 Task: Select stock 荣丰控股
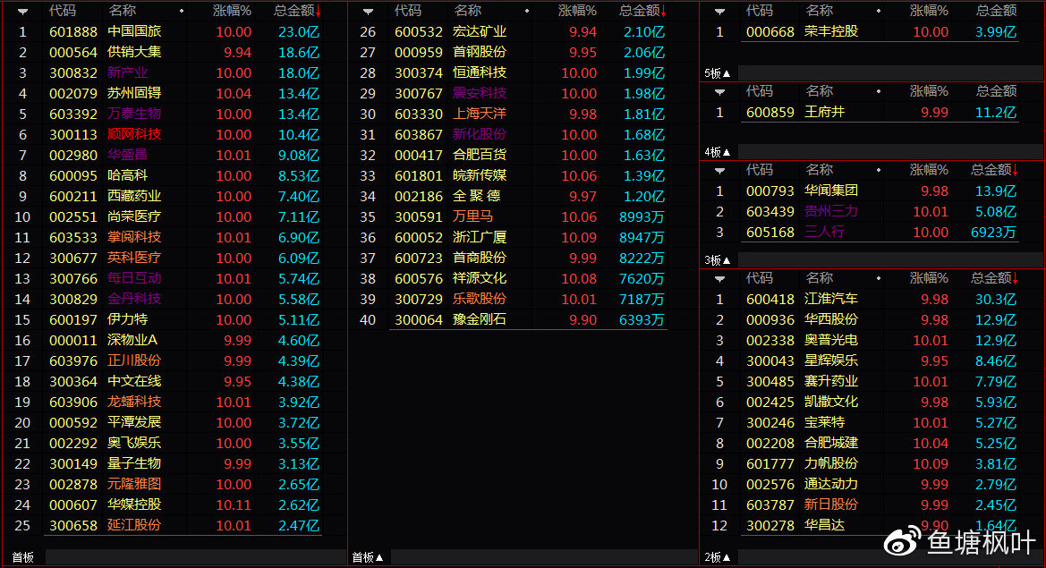point(831,31)
